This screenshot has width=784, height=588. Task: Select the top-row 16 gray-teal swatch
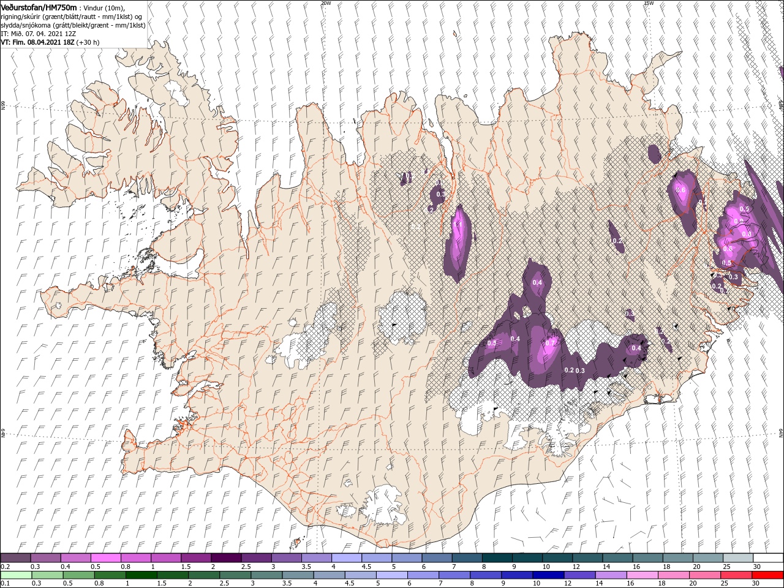point(647,558)
